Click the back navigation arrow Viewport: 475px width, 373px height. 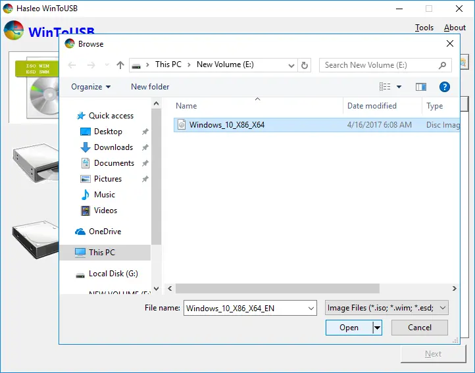coord(72,65)
